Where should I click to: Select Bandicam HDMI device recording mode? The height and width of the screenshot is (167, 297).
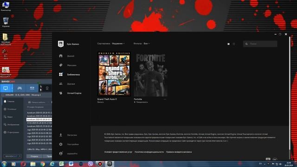tap(32, 88)
